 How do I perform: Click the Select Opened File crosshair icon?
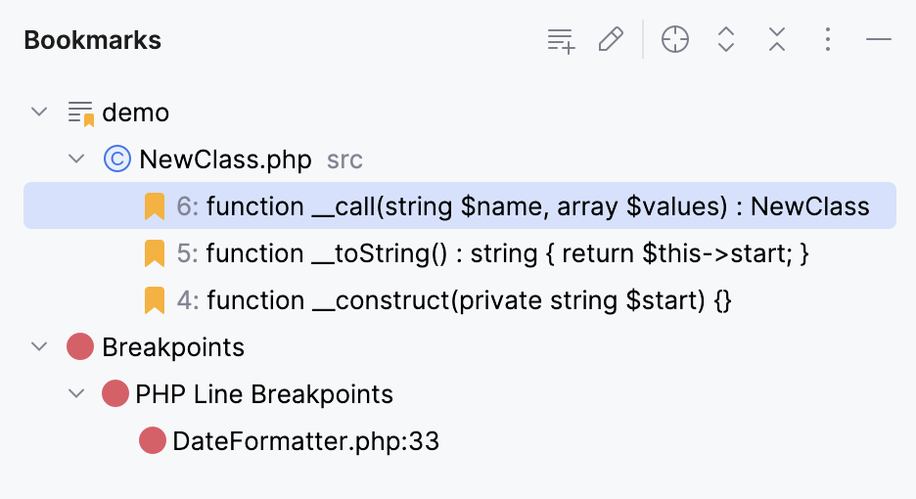click(x=675, y=40)
